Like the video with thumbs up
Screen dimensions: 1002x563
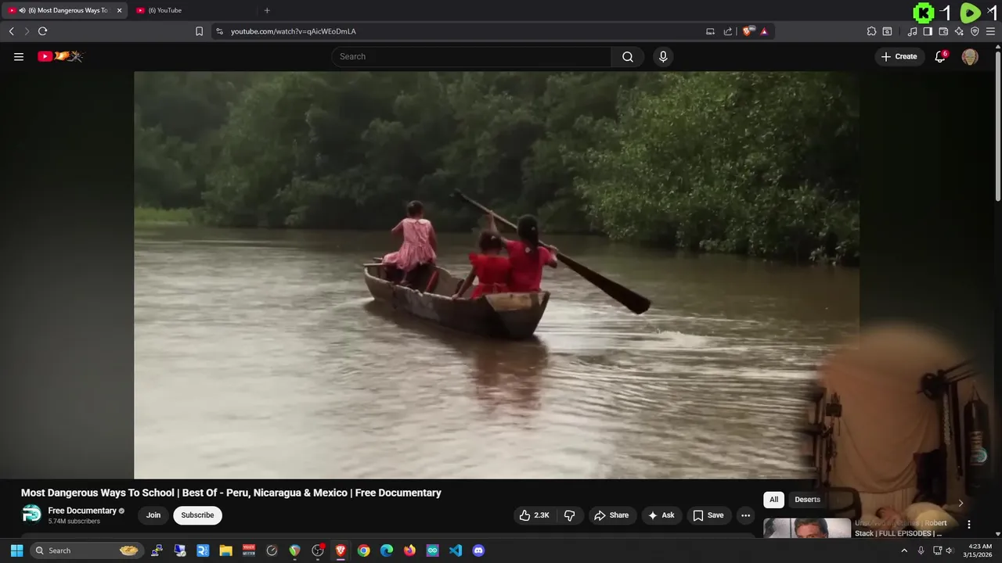tap(534, 515)
